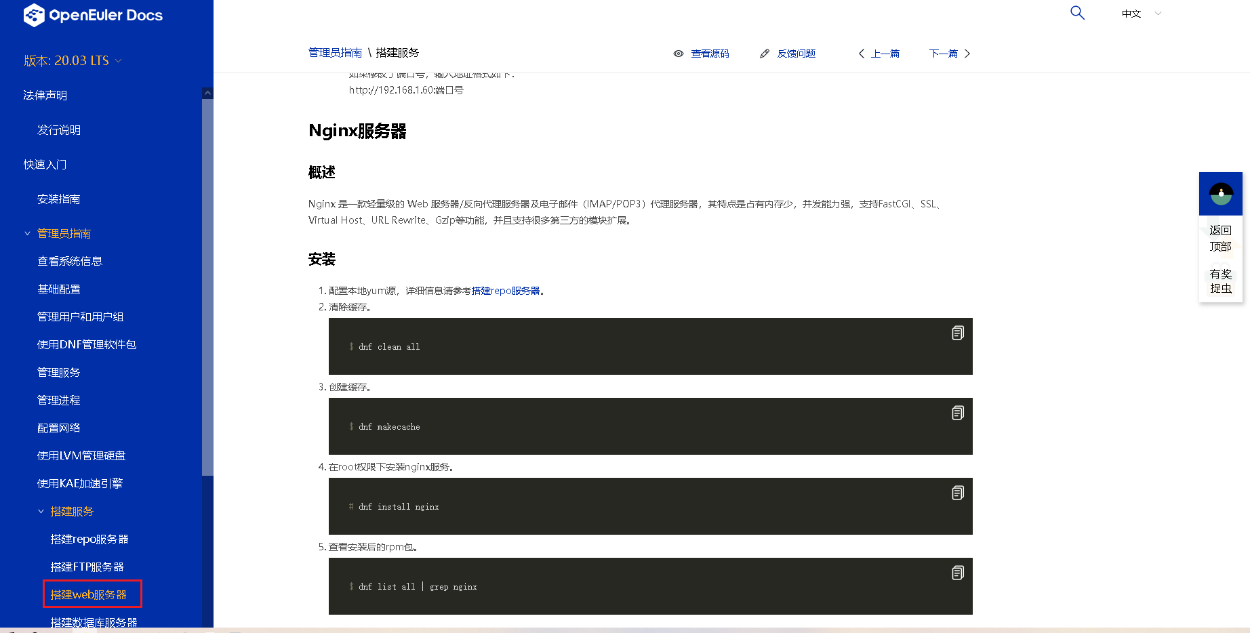Click the Nginx服务器 heading
Screen dimensions: 1250x633
click(x=357, y=131)
